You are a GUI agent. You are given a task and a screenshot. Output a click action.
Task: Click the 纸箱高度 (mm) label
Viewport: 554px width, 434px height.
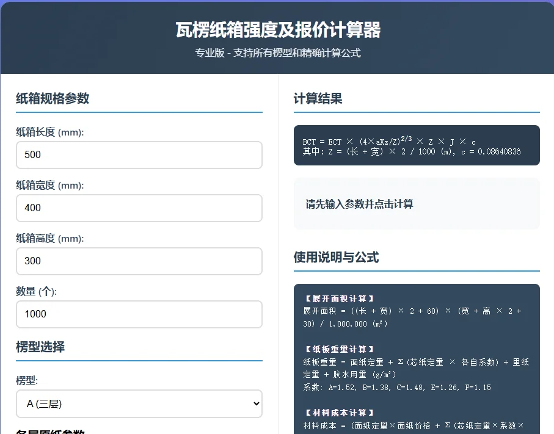tap(50, 239)
